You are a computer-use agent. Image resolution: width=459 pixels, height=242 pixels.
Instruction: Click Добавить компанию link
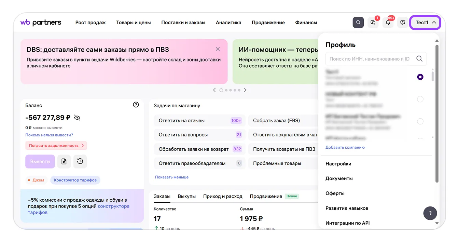coord(345,147)
